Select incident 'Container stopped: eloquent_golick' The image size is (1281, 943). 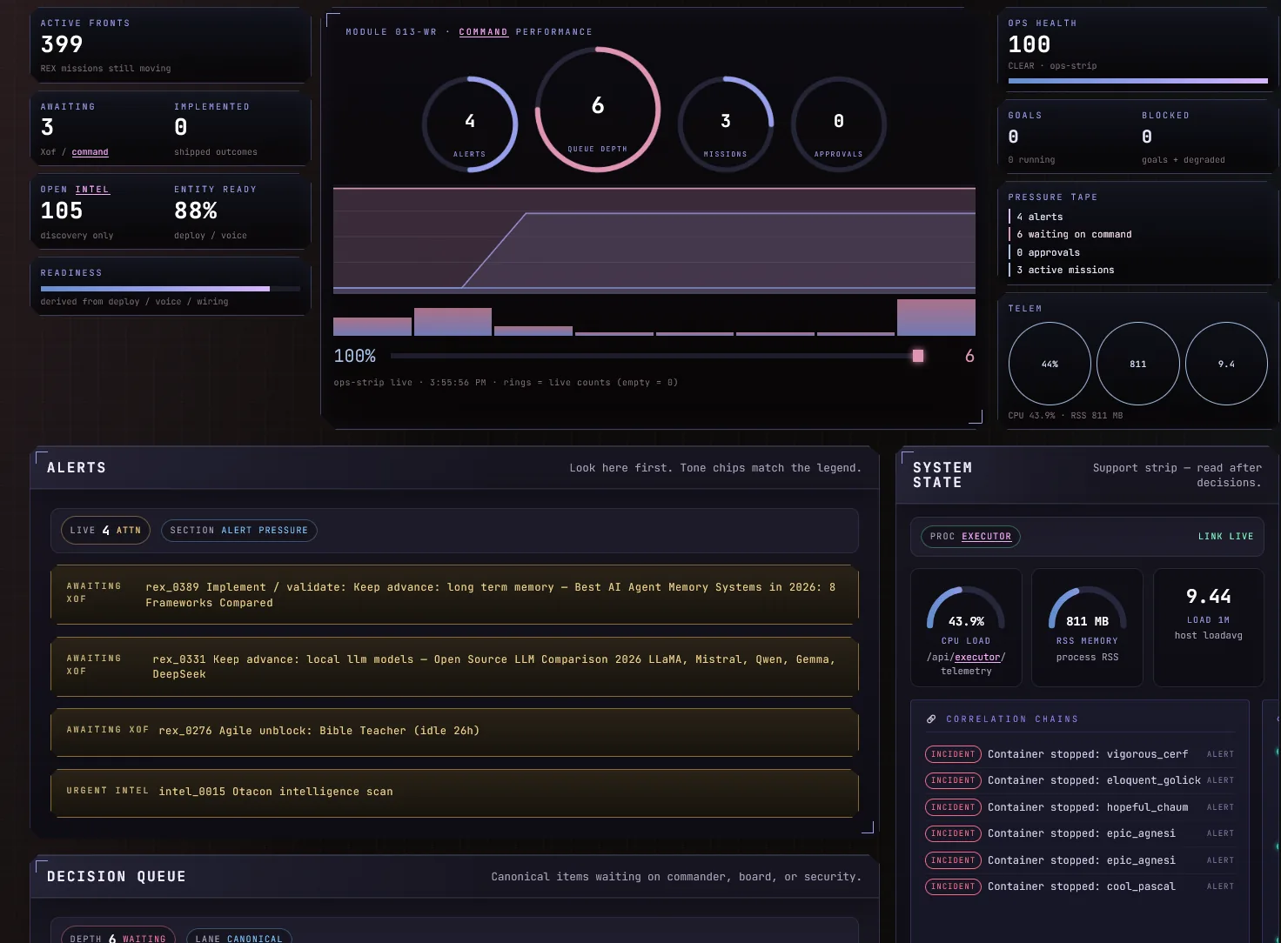[1080, 780]
